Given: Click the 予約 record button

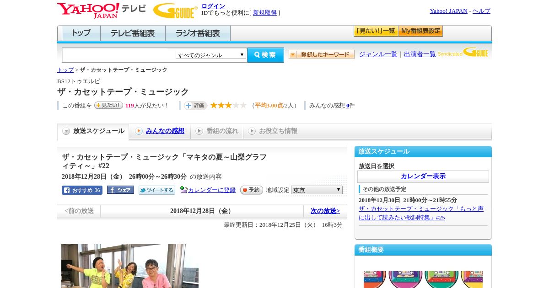Looking at the screenshot, I should tap(252, 190).
